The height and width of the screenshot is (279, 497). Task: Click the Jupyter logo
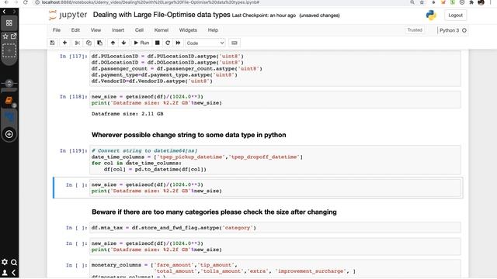click(68, 15)
